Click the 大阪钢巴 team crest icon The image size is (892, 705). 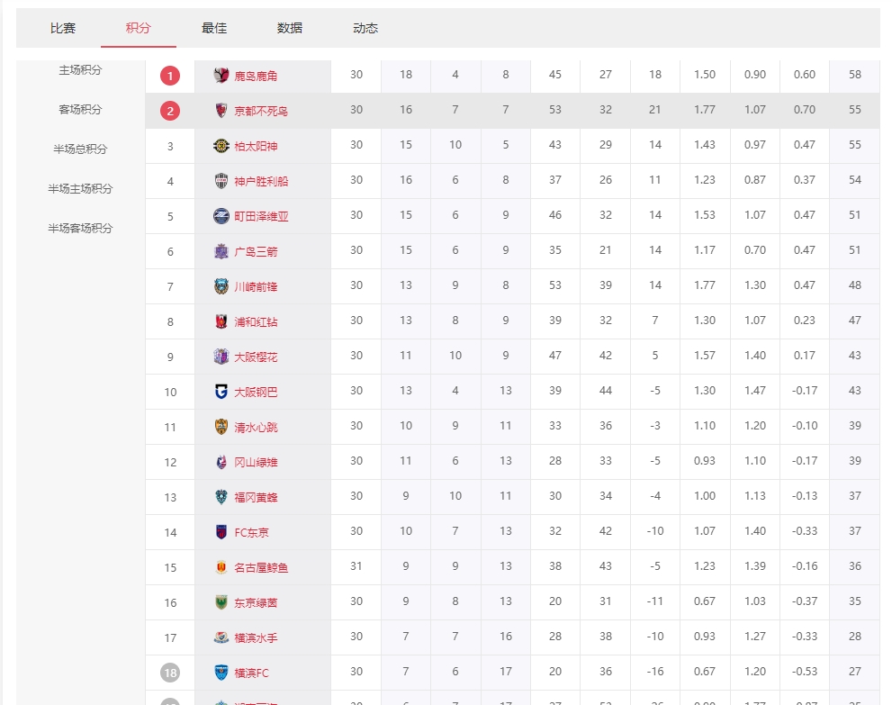(221, 392)
